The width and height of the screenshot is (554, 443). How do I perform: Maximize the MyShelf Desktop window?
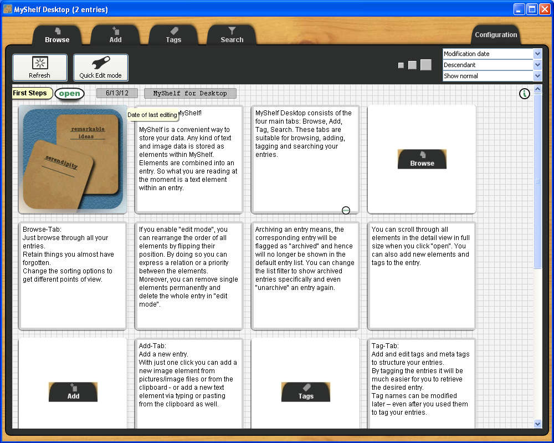532,9
